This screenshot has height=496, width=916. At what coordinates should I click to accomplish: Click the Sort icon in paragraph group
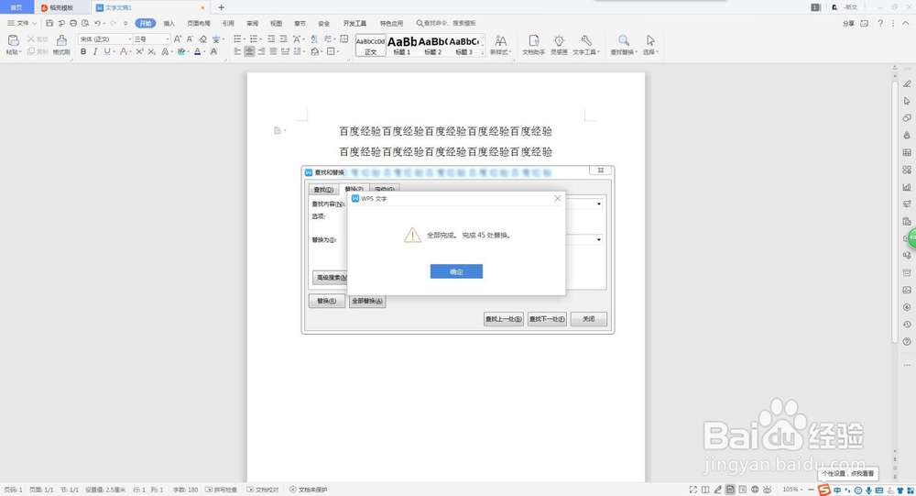tap(314, 39)
